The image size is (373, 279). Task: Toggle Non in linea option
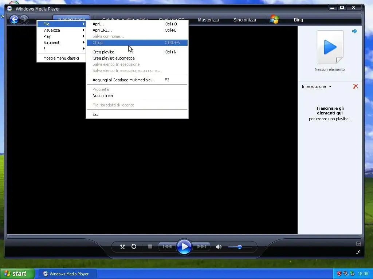[137, 96]
